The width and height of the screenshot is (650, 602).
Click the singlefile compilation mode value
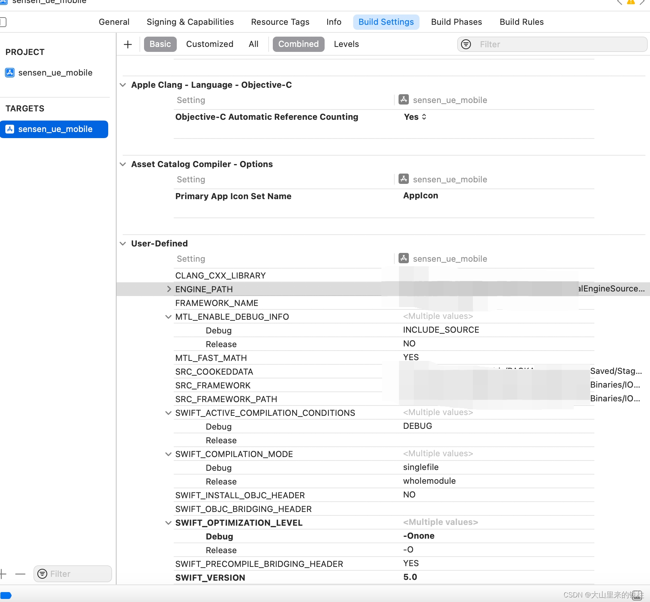click(x=421, y=467)
